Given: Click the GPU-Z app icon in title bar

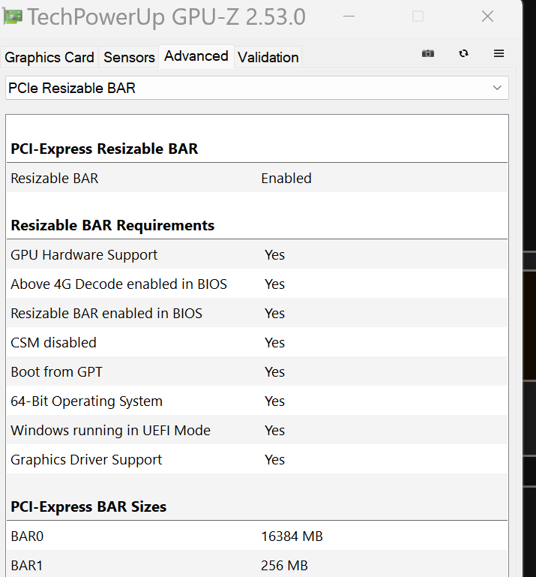Looking at the screenshot, I should [13, 17].
